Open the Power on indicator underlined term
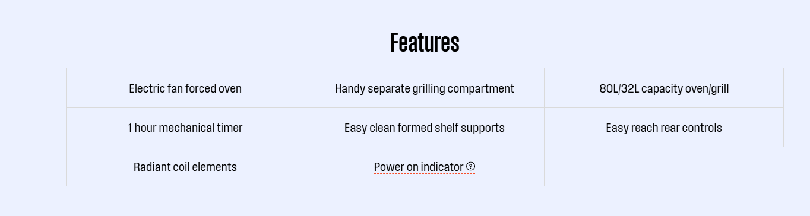The image size is (810, 216). click(419, 167)
